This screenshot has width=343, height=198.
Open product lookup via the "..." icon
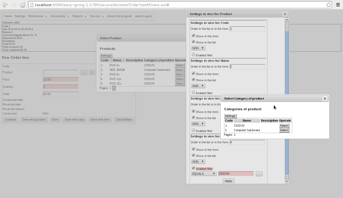click(x=84, y=72)
